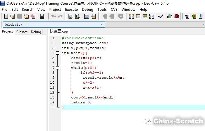Screen dimensions: 205x131
Task: Open the Execute menu
Action: click(71, 9)
